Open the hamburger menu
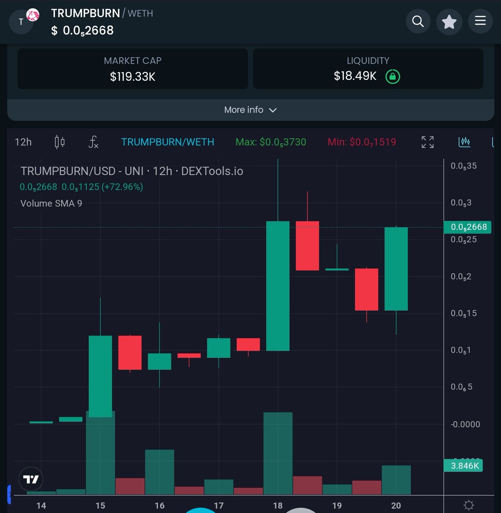This screenshot has height=513, width=501. click(480, 21)
